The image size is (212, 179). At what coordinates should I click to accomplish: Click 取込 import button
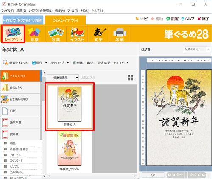click(90, 63)
